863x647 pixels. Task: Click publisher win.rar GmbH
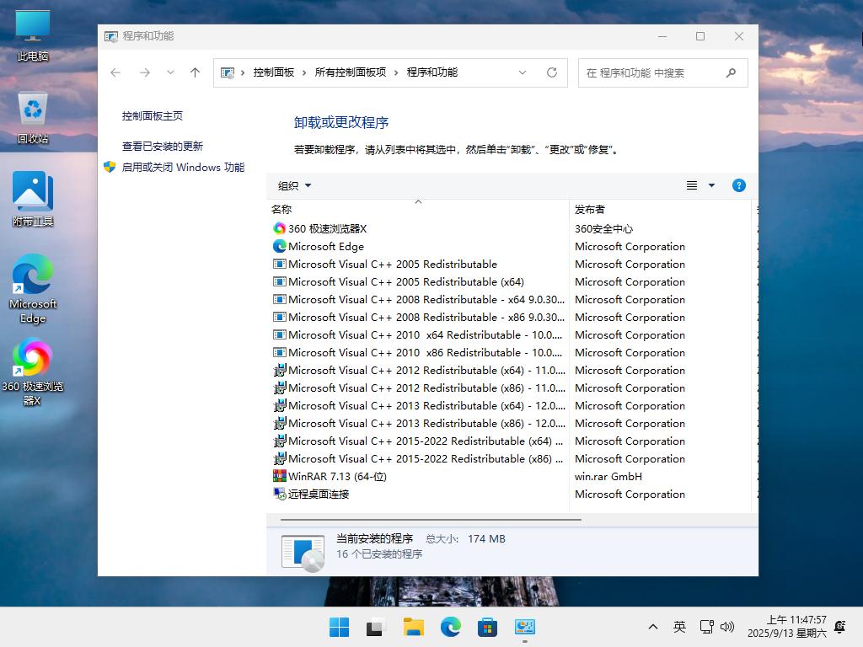tap(608, 477)
